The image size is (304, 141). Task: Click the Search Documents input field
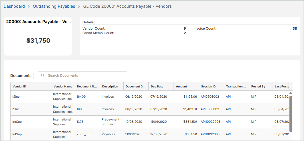[x=86, y=75]
